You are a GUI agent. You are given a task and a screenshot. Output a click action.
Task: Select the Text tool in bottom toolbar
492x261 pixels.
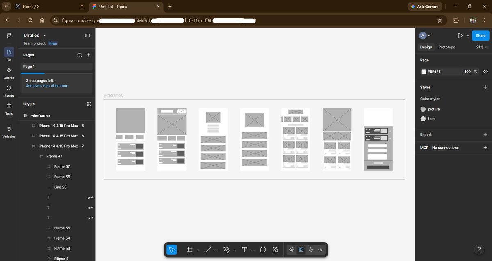tap(245, 250)
